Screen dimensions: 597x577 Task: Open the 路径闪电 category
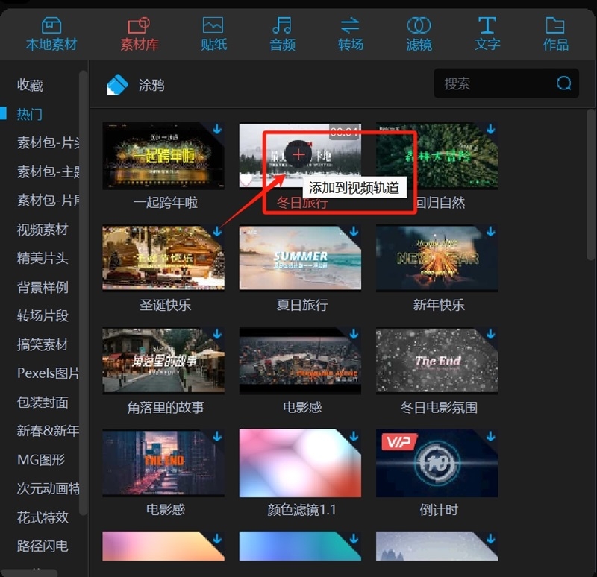(43, 546)
